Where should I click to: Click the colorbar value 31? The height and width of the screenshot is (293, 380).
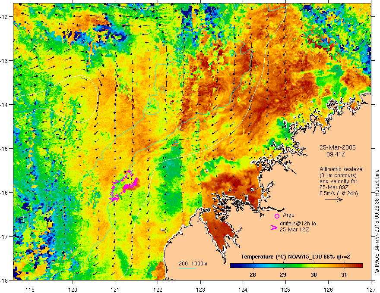pos(344,274)
